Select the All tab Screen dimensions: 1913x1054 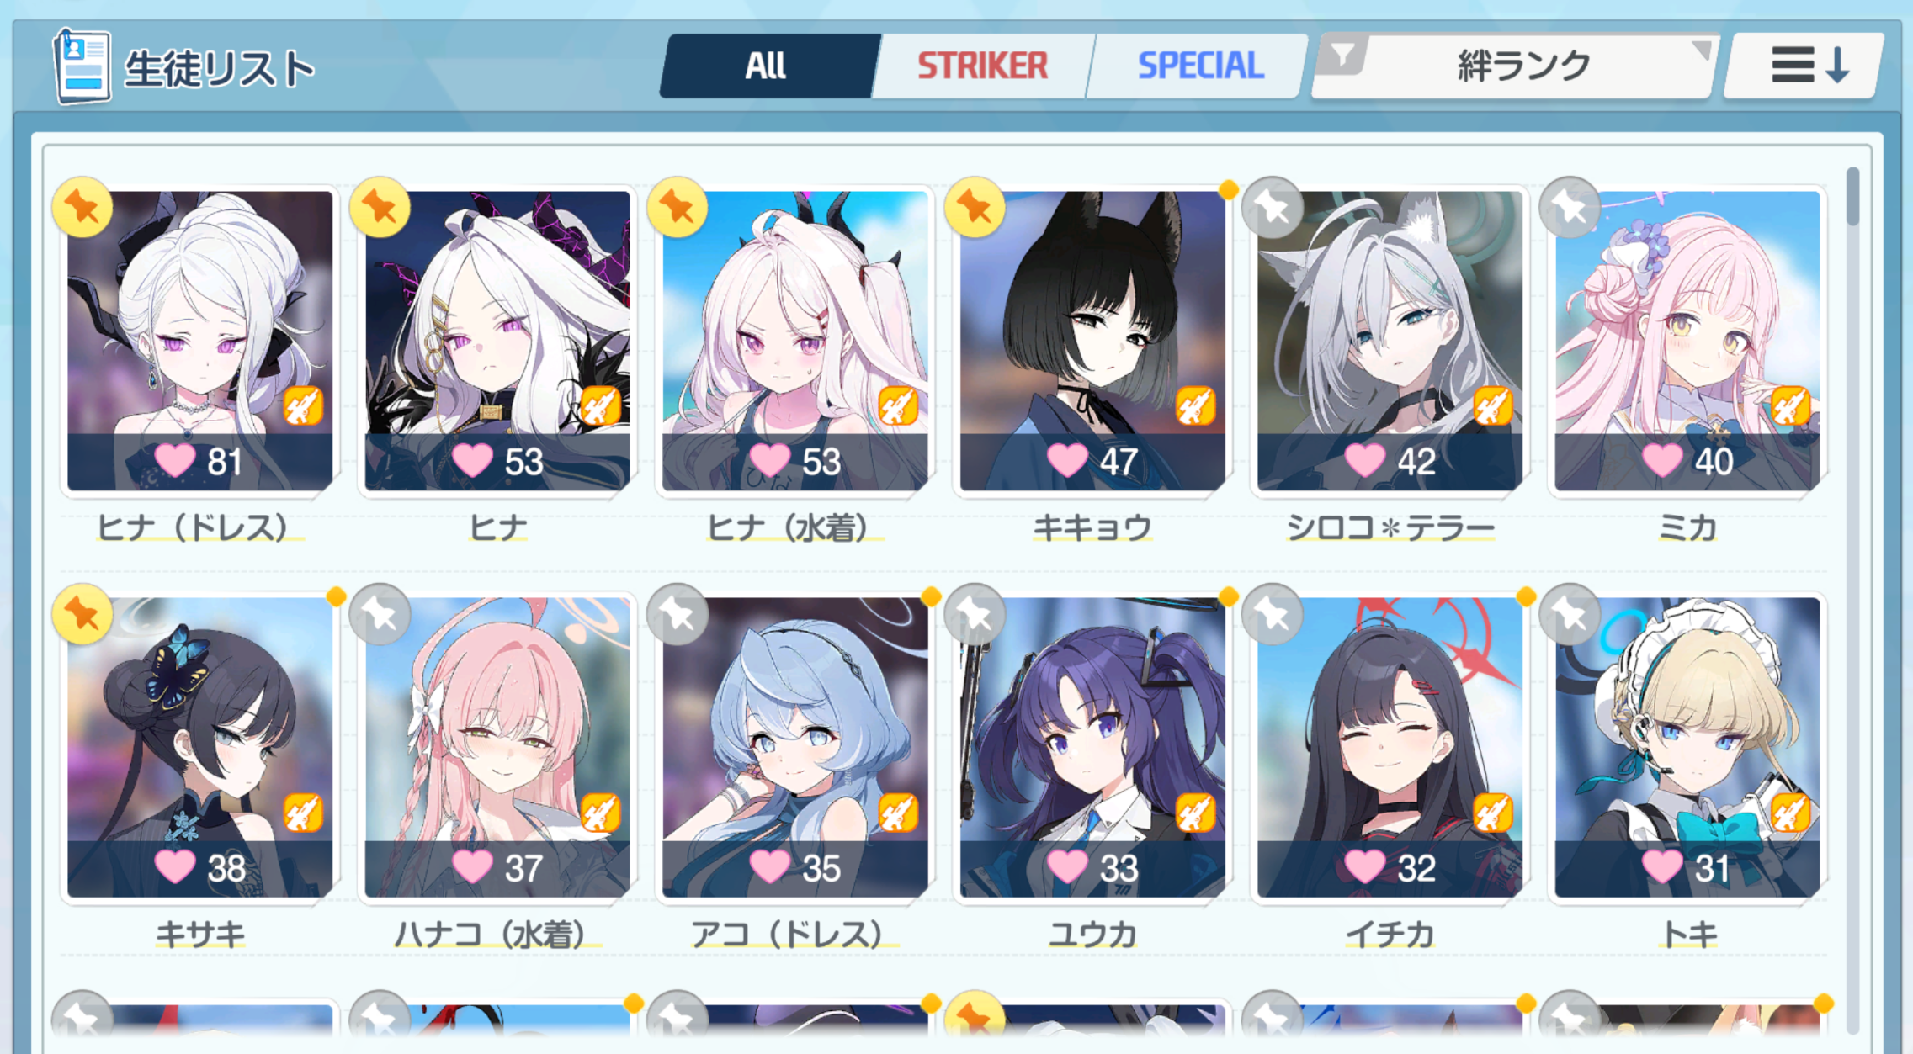click(x=766, y=66)
